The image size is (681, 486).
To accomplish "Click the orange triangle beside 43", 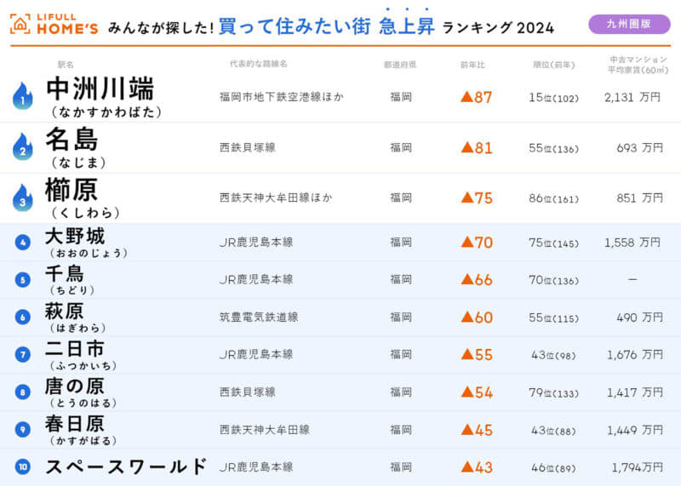I will [x=466, y=467].
